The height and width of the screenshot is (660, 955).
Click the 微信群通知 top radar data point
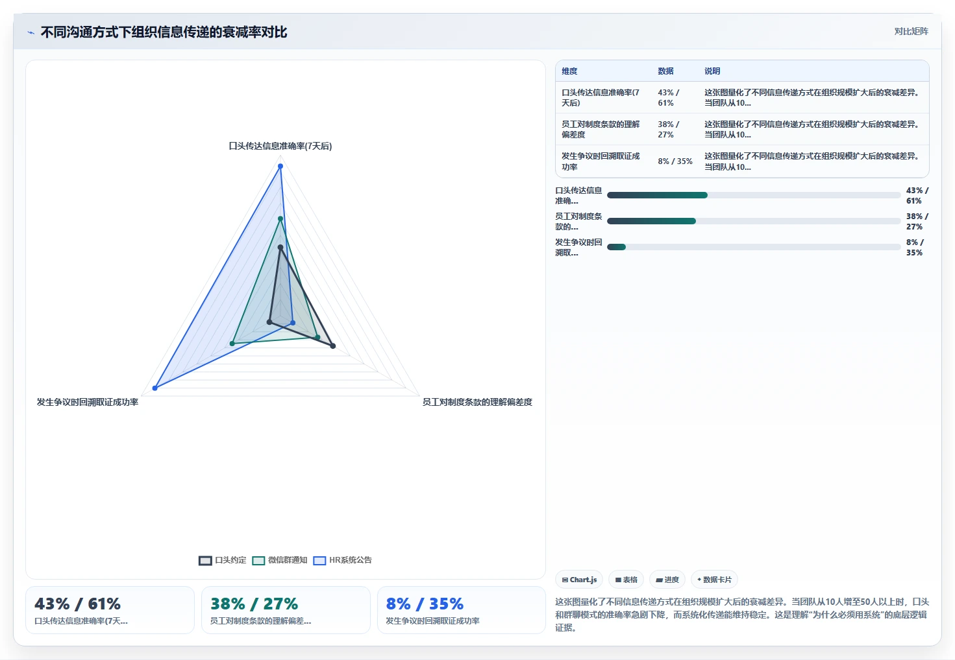pyautogui.click(x=280, y=218)
